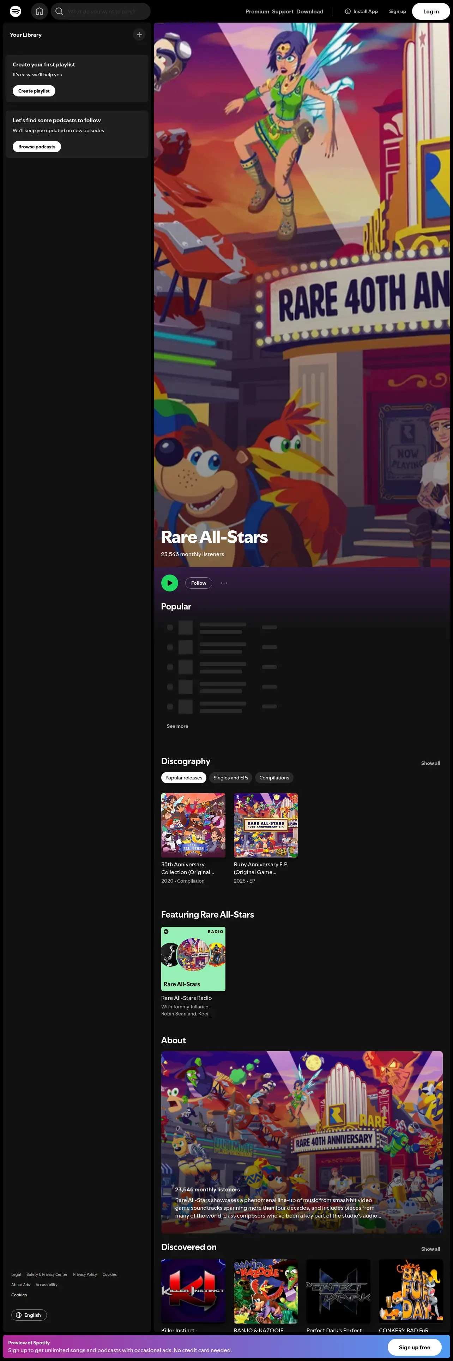Open the Rare All-Stars Radio cover
Viewport: 453px width, 1361px height.
click(x=193, y=959)
